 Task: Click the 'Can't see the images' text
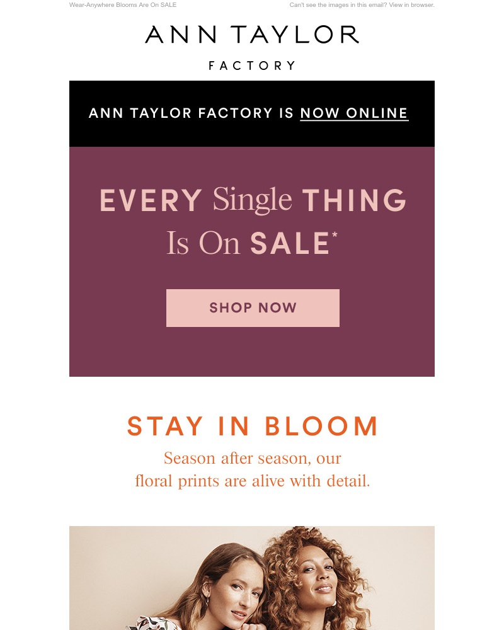click(x=338, y=5)
